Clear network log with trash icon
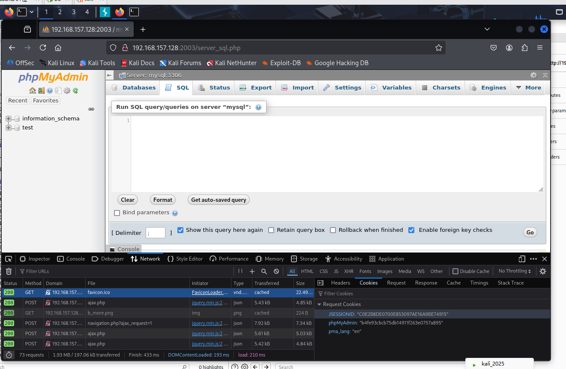 (x=9, y=271)
